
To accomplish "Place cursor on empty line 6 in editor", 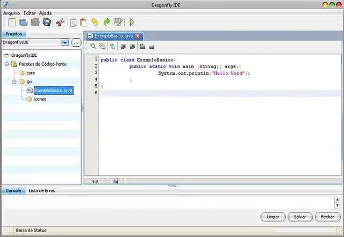I will (x=220, y=93).
